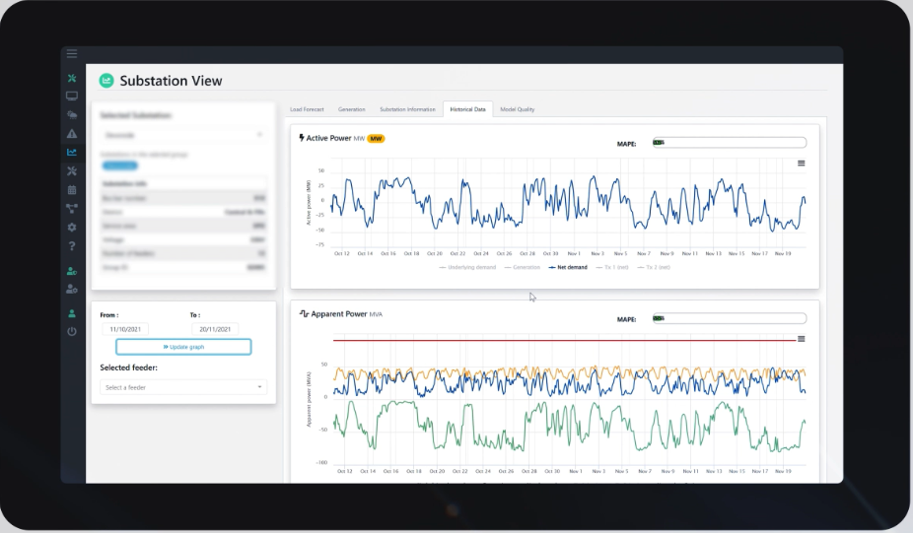Open the user profile icon
The image size is (913, 533).
72,313
